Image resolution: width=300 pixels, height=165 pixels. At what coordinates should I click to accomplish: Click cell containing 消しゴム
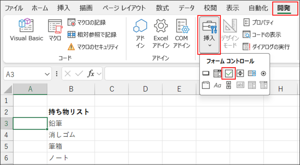(x=71, y=135)
